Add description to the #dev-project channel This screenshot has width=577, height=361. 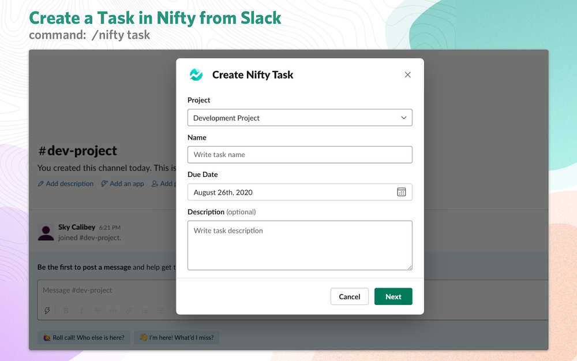(70, 184)
